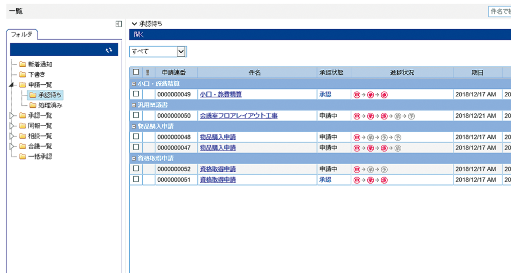Check the box for application 0000000051
This screenshot has width=513, height=279.
pos(136,179)
